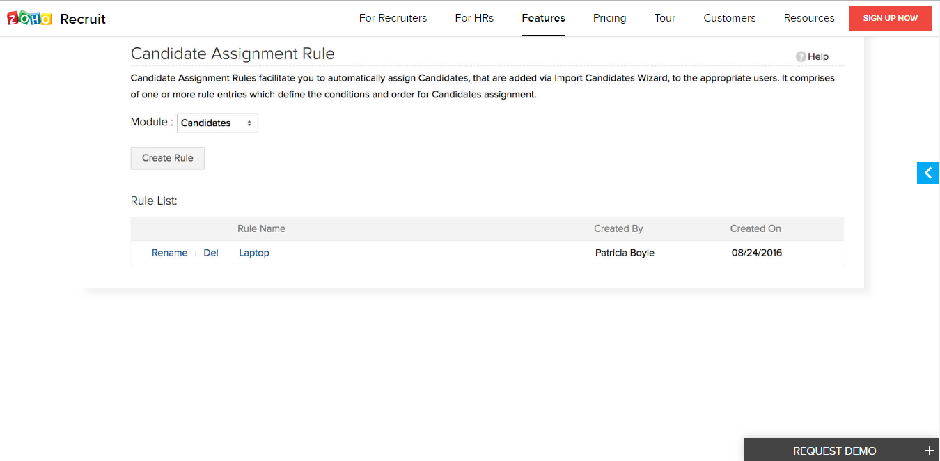Open the For HRs menu
The height and width of the screenshot is (461, 940).
[x=474, y=18]
